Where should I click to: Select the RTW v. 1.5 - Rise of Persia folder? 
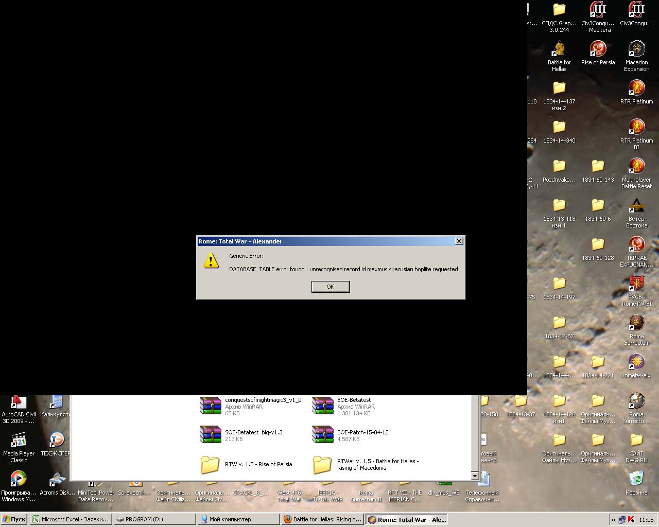click(246, 464)
